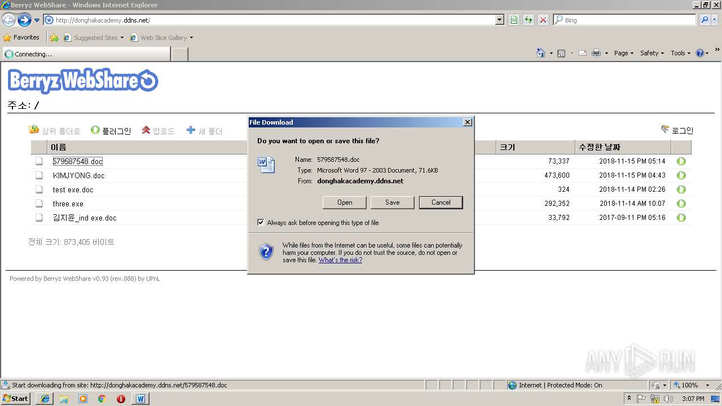Click the Add to Favorites Bar icon
This screenshot has width=722, height=406.
(x=54, y=38)
